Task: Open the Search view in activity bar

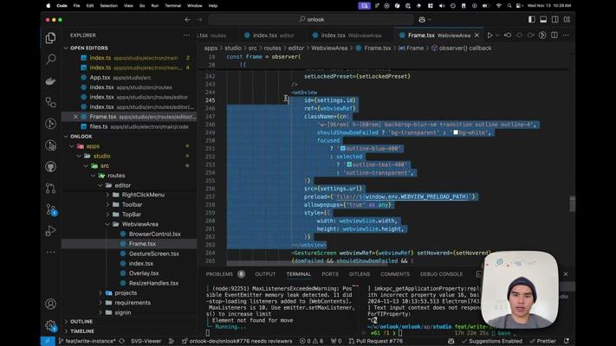Action: pyautogui.click(x=50, y=59)
